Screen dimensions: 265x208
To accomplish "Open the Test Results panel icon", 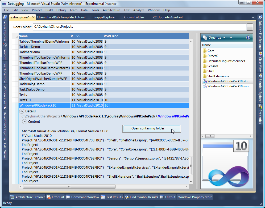I will (103, 197).
